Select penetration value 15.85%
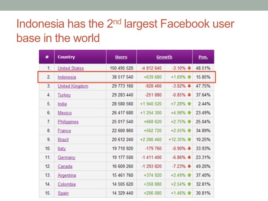The image size is (268, 201). (x=203, y=77)
